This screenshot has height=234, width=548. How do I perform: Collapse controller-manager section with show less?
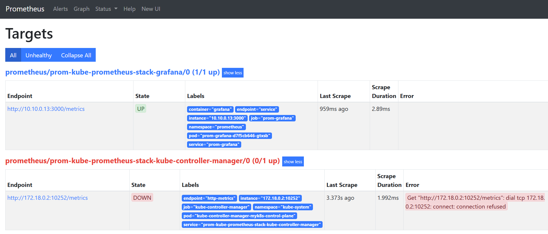293,161
